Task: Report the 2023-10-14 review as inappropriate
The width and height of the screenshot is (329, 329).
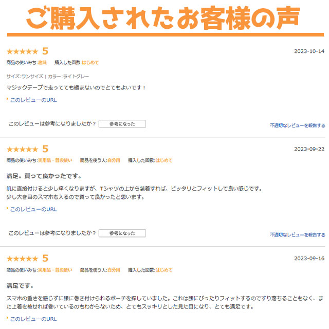Action: (x=297, y=125)
